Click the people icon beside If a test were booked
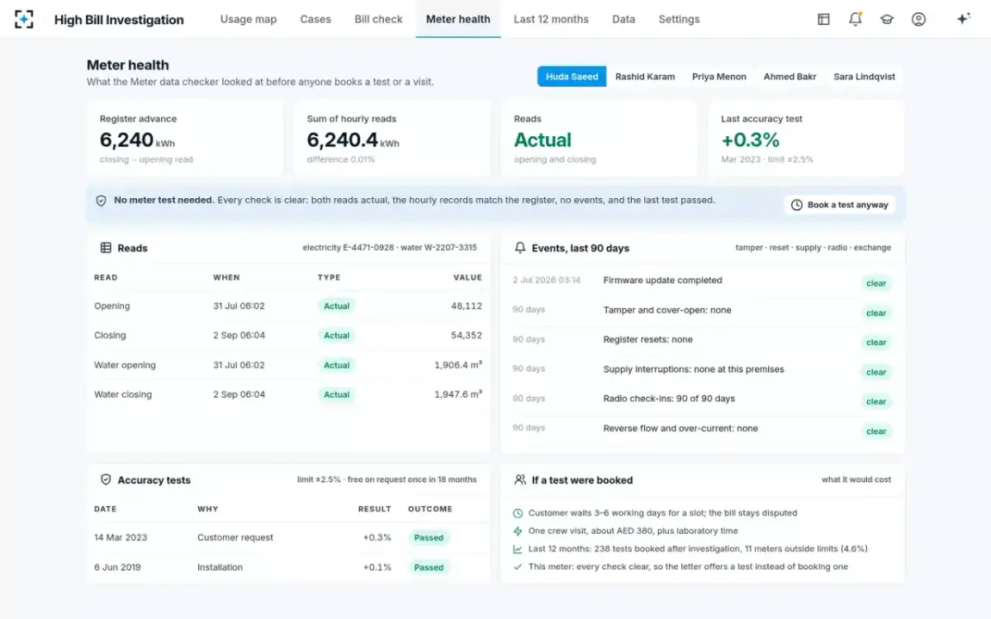Image resolution: width=991 pixels, height=619 pixels. 520,480
